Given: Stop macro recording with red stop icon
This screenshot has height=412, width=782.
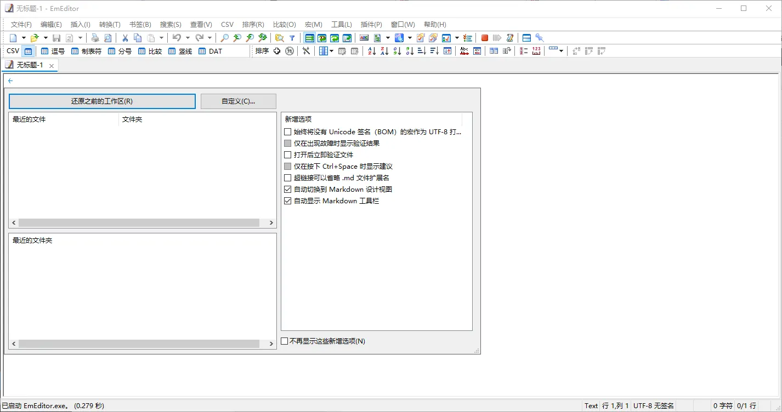Looking at the screenshot, I should (x=484, y=38).
